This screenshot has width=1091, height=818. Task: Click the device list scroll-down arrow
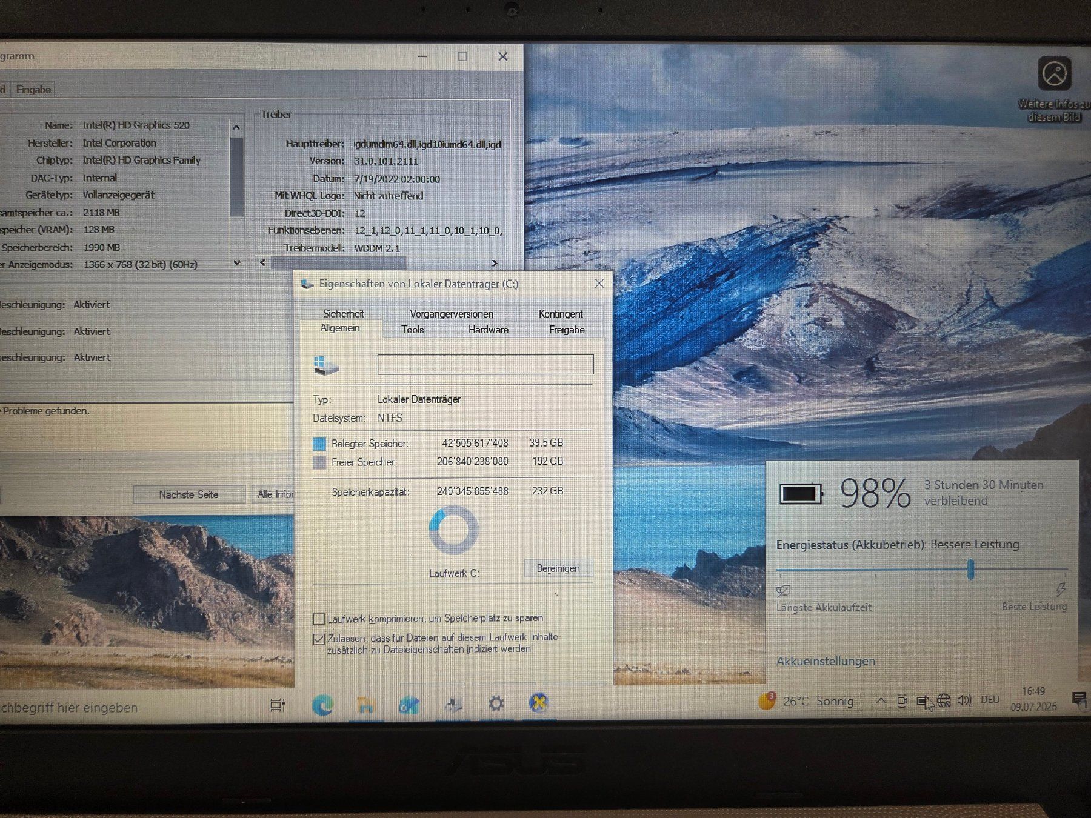point(237,262)
